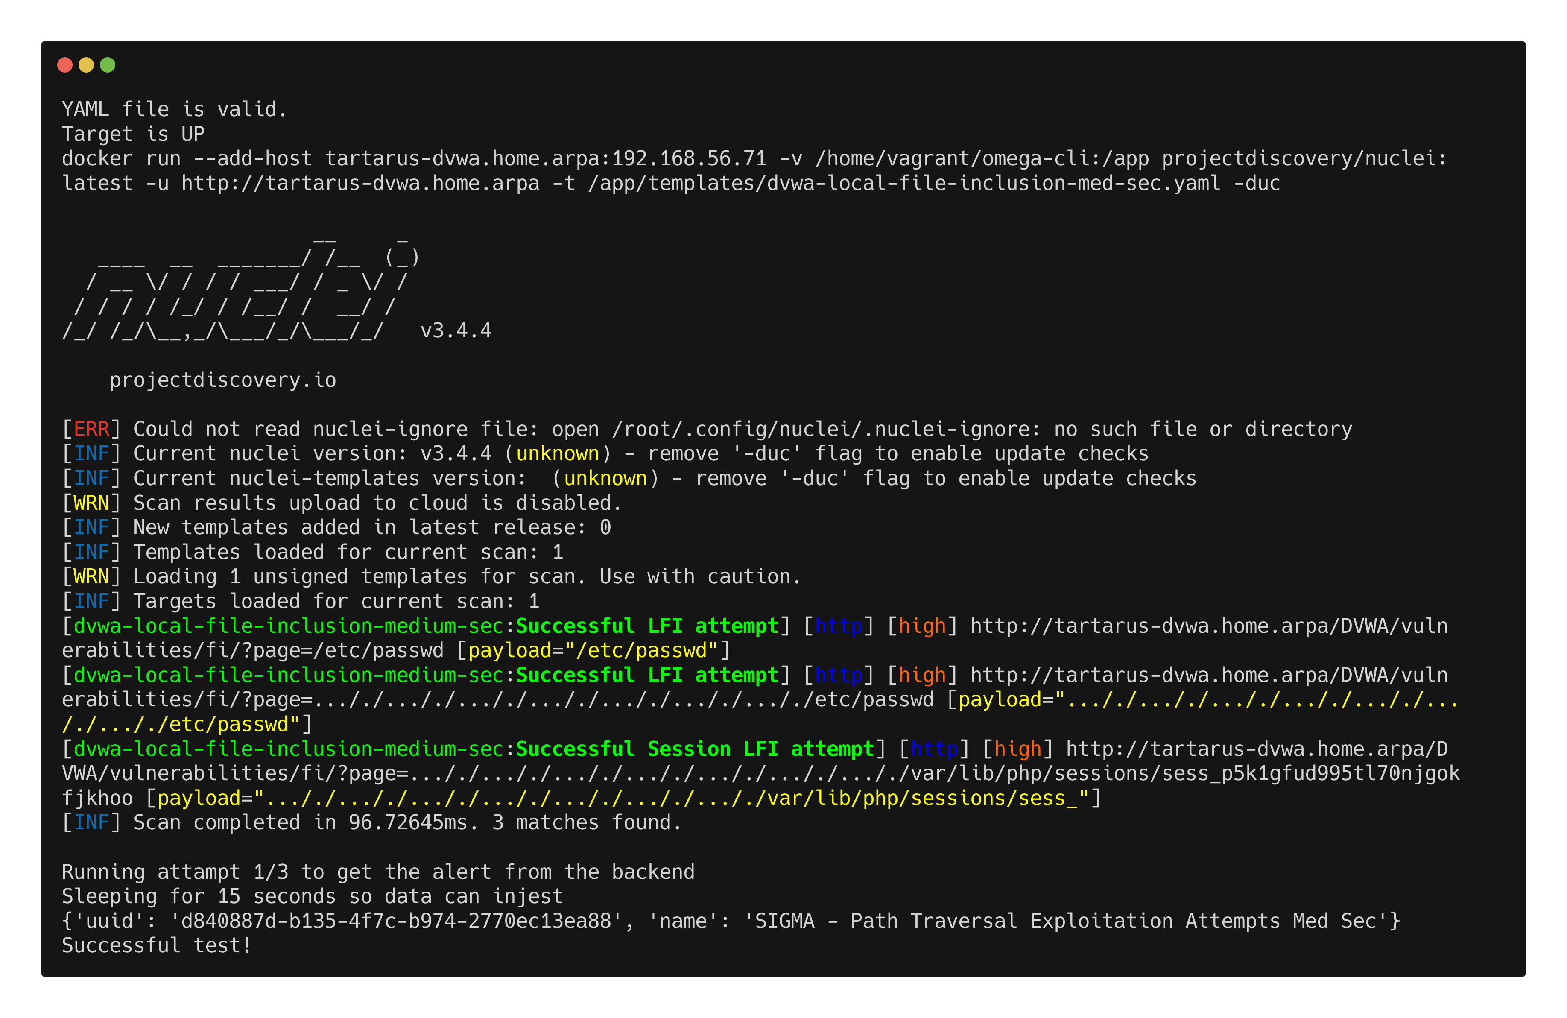Click the 'Target is UP' line
This screenshot has width=1567, height=1018.
point(133,134)
